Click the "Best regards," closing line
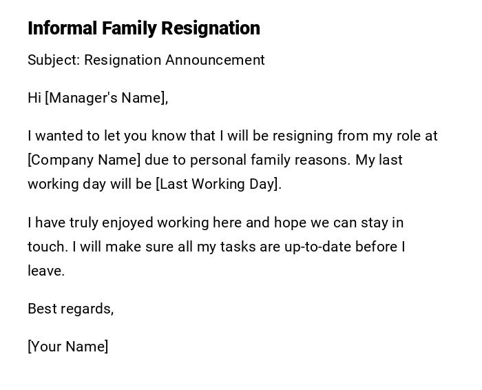The width and height of the screenshot is (482, 390). click(70, 309)
